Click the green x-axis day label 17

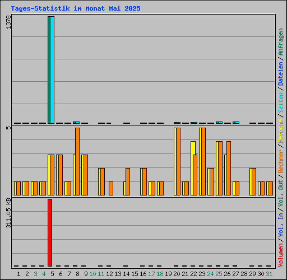click(151, 274)
